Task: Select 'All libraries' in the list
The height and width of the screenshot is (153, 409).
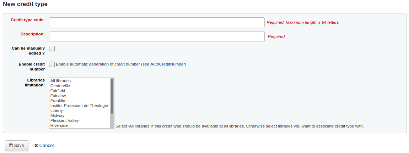Action: 60,81
